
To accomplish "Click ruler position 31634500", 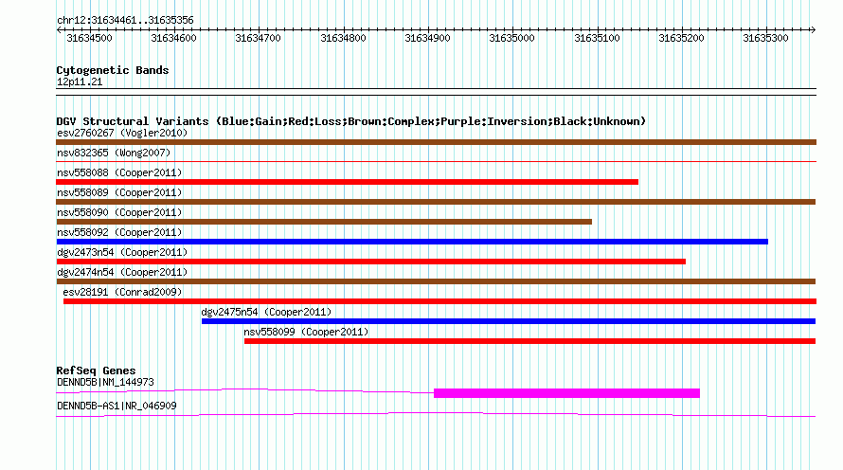I will pos(89,38).
